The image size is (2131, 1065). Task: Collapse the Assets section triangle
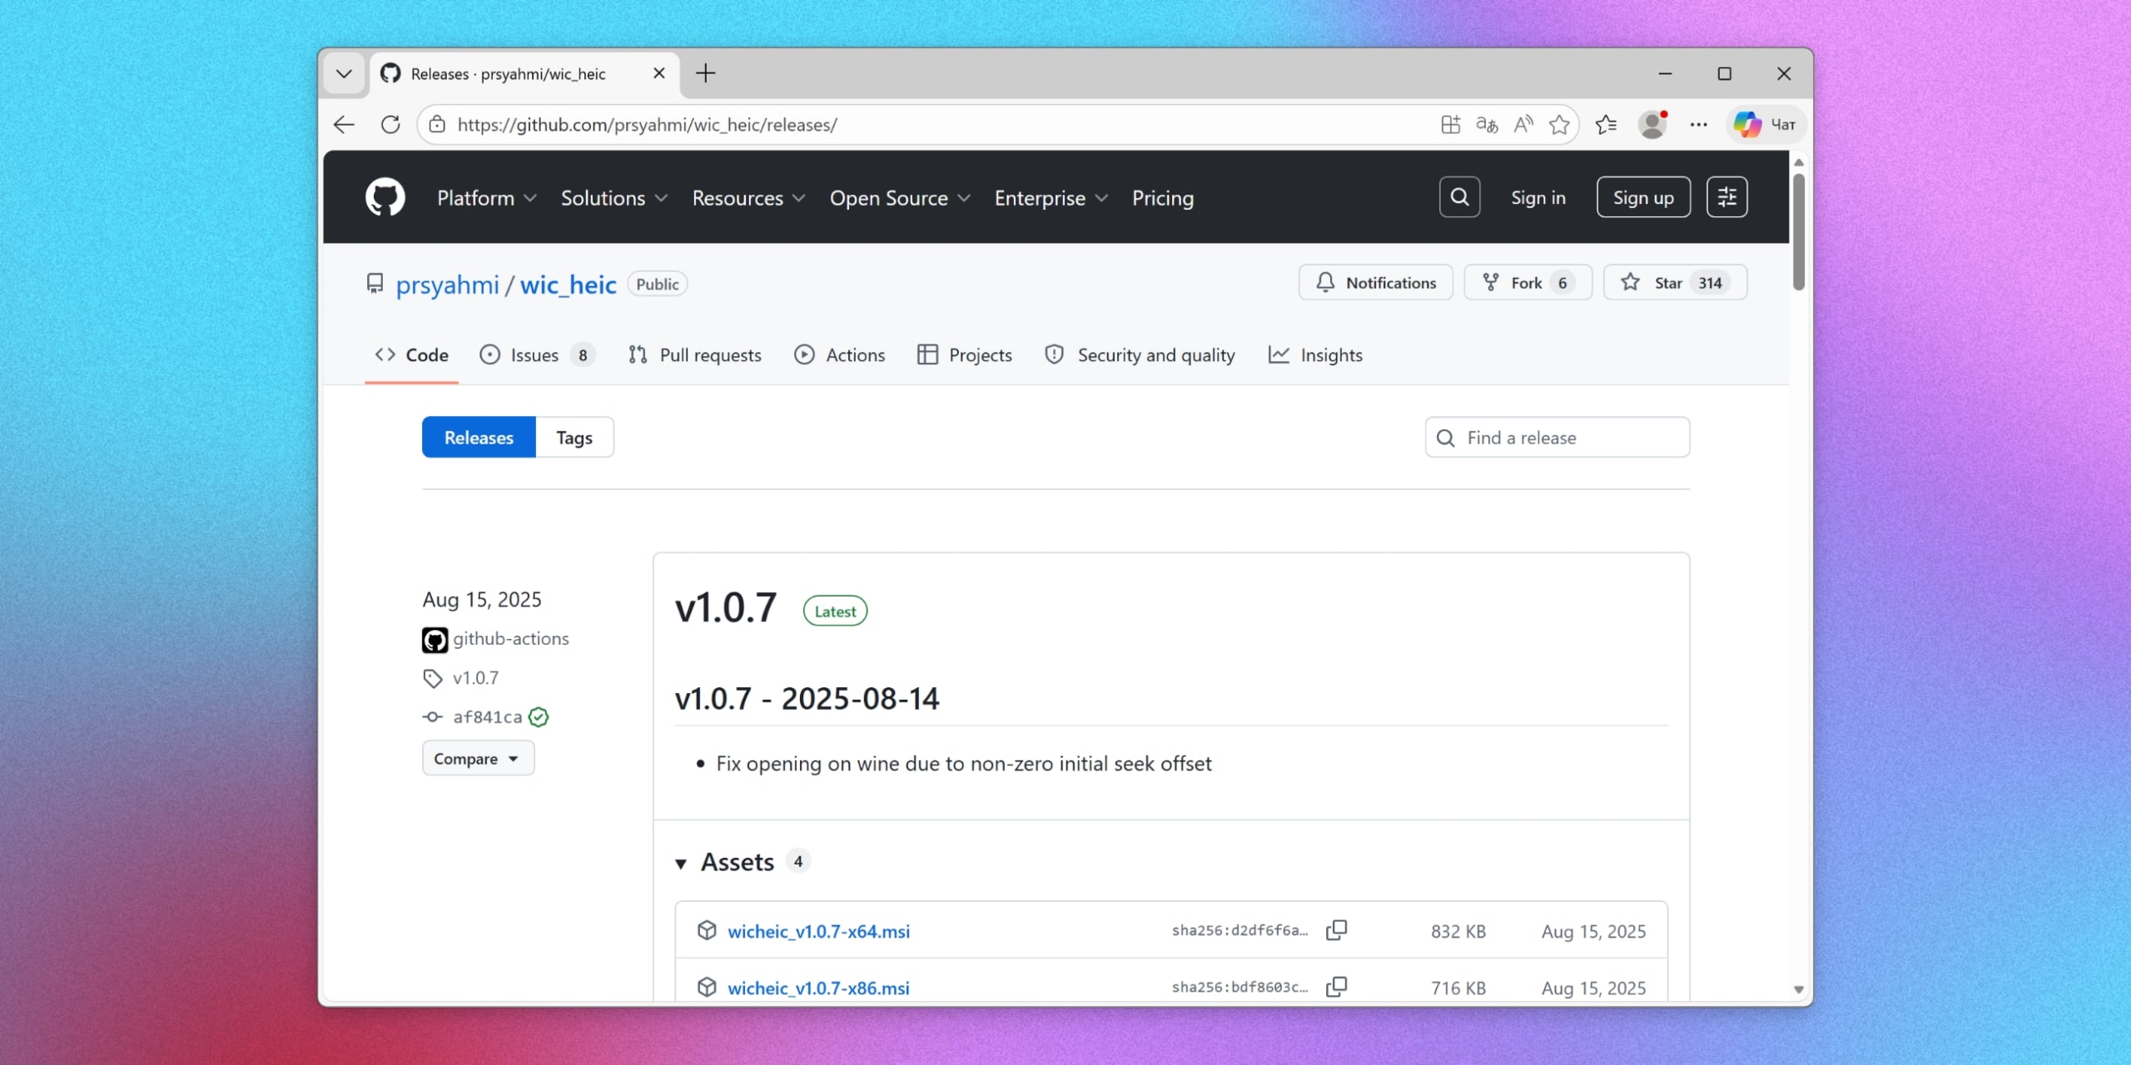click(681, 864)
